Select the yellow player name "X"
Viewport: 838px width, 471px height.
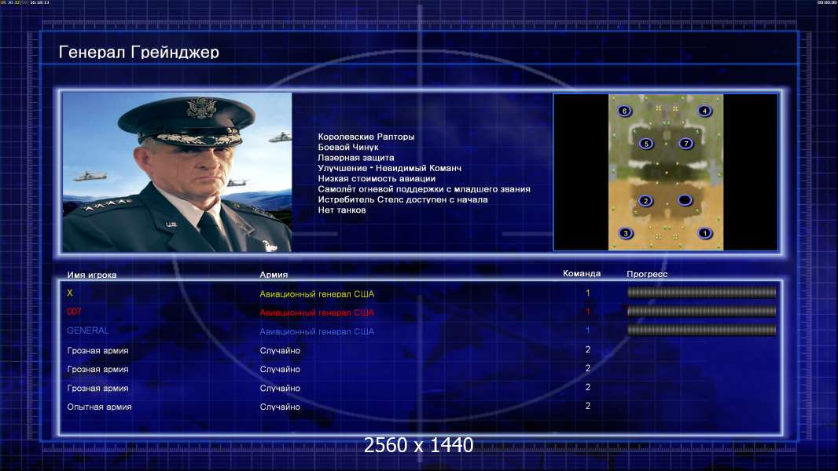[x=70, y=293]
